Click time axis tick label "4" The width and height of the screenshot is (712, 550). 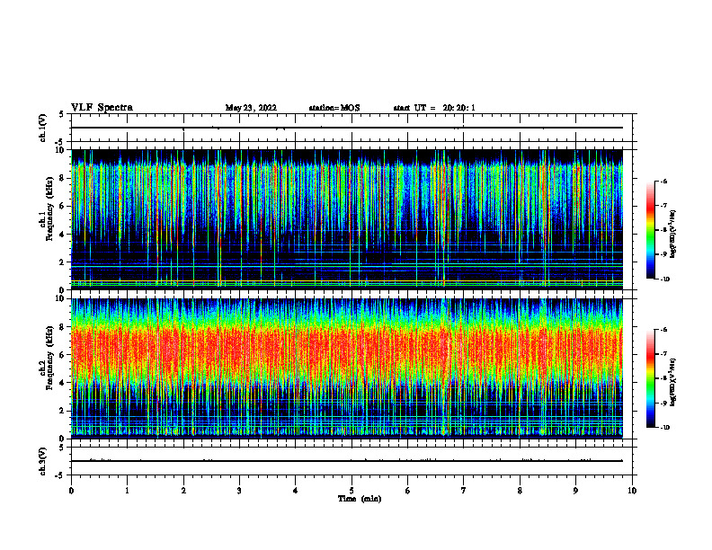pyautogui.click(x=296, y=491)
